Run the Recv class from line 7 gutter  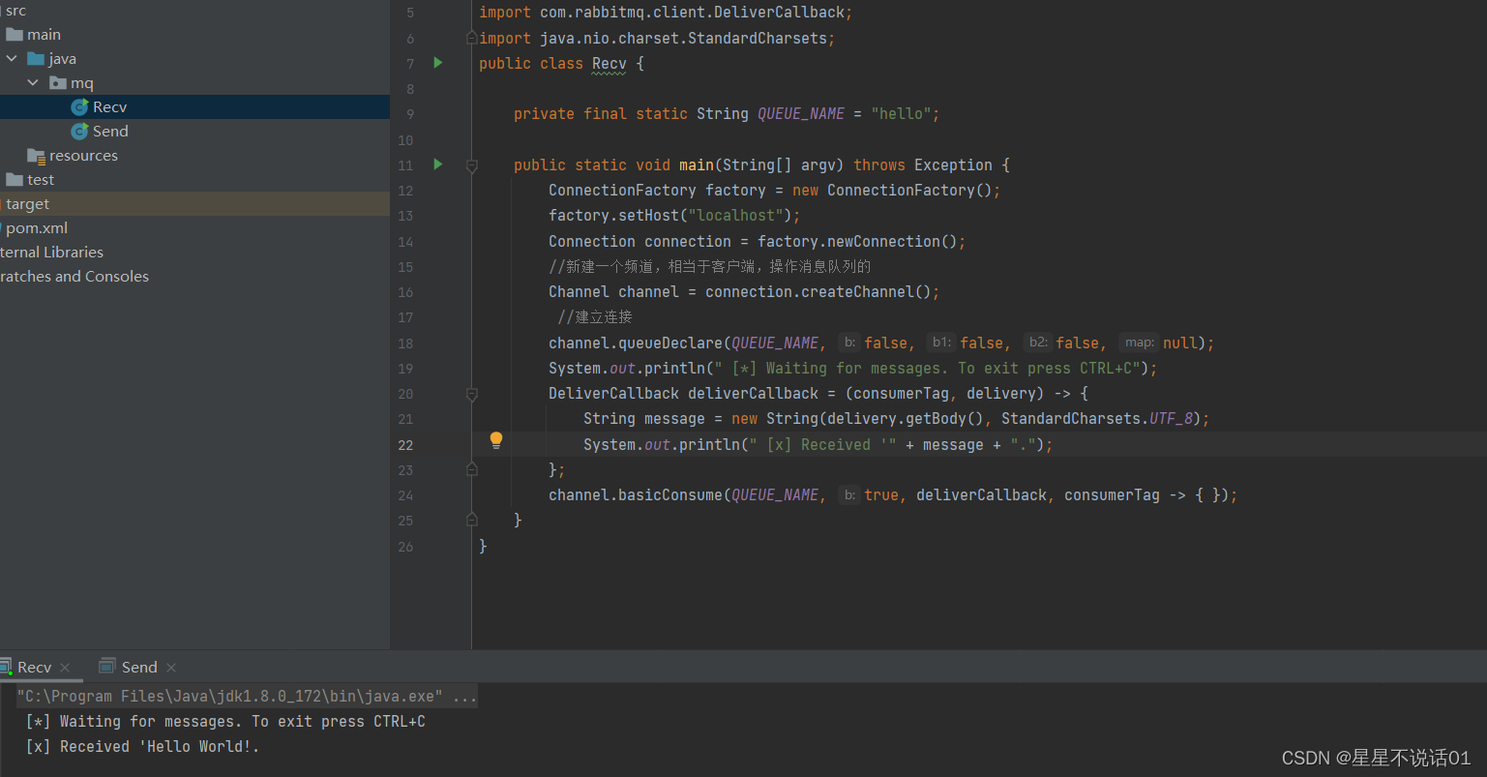[438, 63]
